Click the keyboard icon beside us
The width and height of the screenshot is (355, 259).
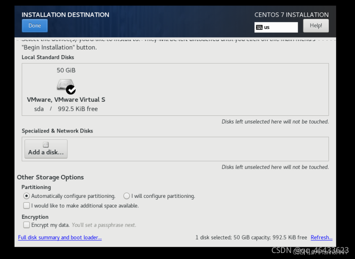pos(259,27)
